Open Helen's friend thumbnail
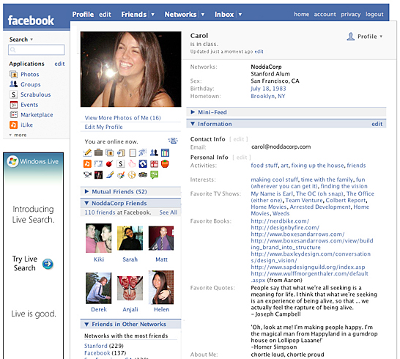400x359 pixels. [161, 287]
